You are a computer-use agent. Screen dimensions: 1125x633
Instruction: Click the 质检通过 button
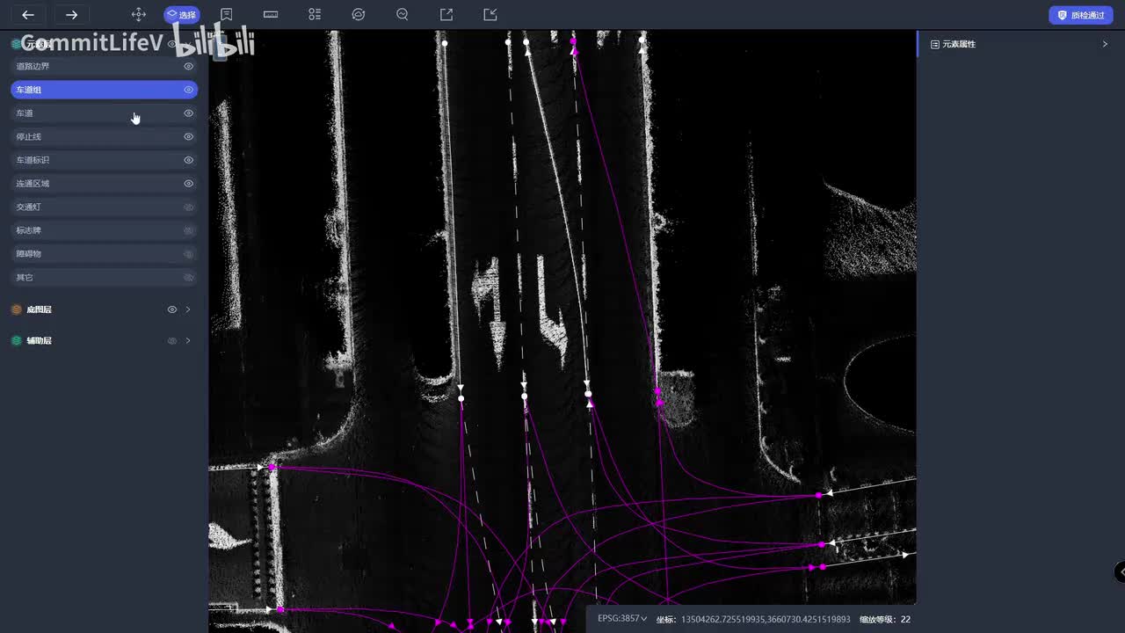1080,15
